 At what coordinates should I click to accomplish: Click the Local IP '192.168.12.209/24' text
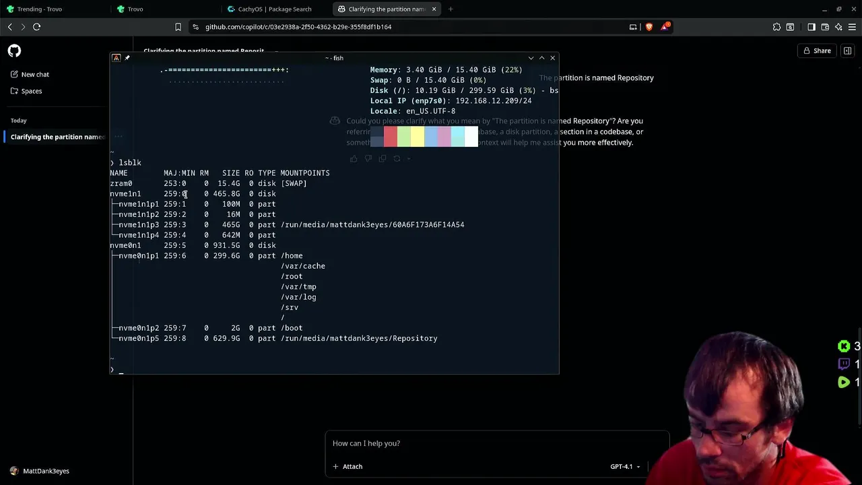click(x=494, y=100)
